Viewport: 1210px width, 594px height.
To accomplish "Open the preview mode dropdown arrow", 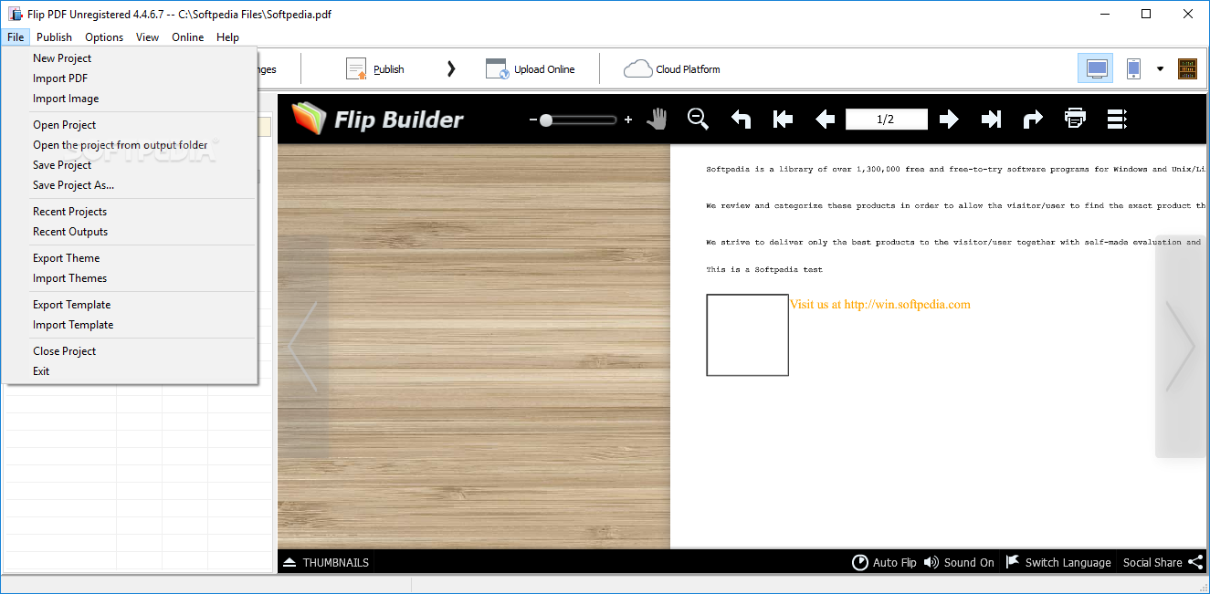I will tap(1161, 68).
